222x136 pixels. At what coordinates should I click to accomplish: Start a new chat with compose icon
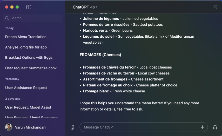(215, 7)
